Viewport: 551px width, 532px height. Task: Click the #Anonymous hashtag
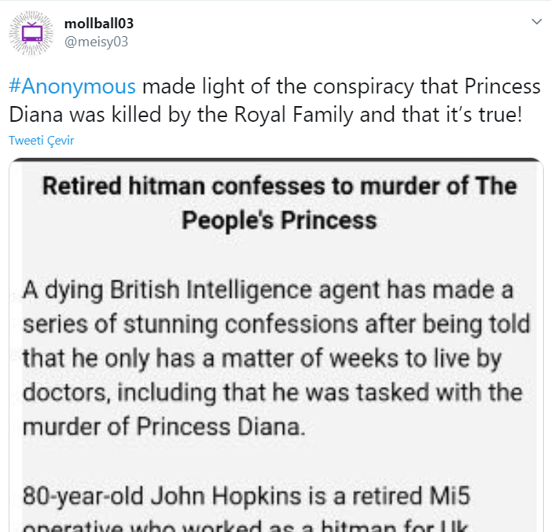point(72,86)
